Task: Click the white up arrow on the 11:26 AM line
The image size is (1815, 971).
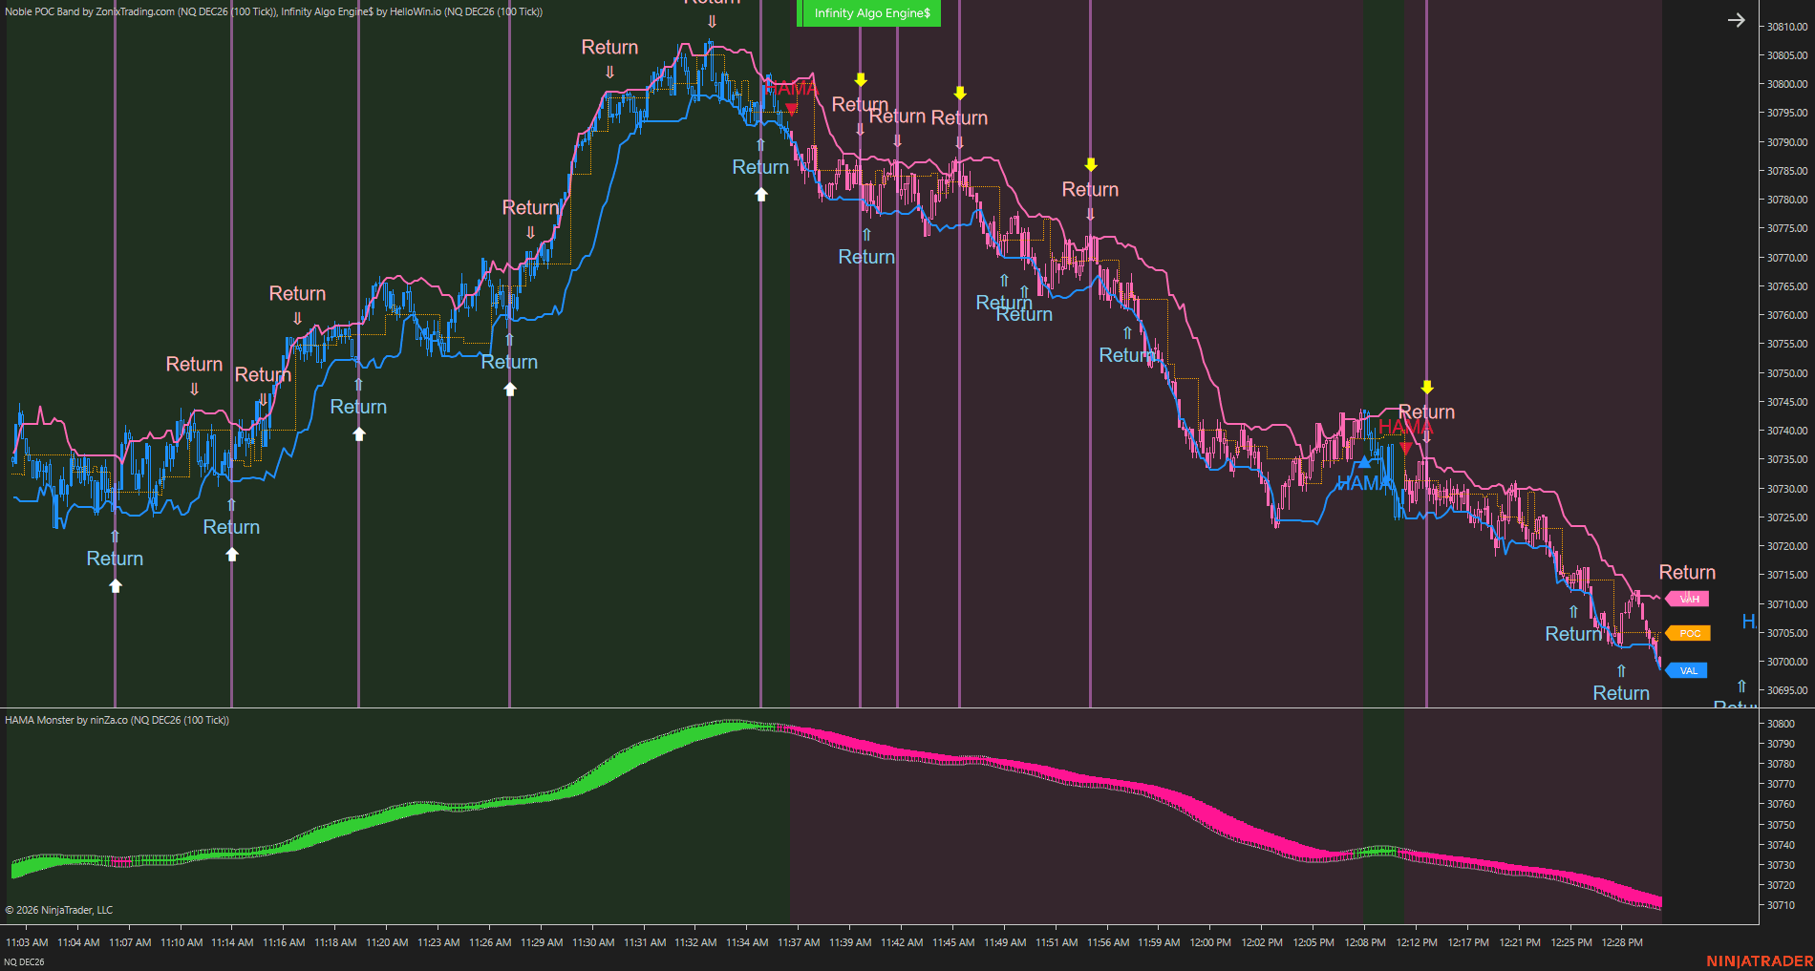Action: point(509,389)
